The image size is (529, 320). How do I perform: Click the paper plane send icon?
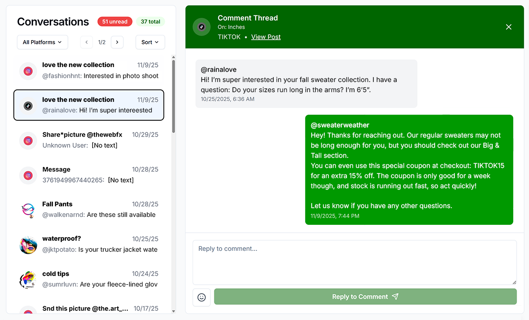pos(395,296)
